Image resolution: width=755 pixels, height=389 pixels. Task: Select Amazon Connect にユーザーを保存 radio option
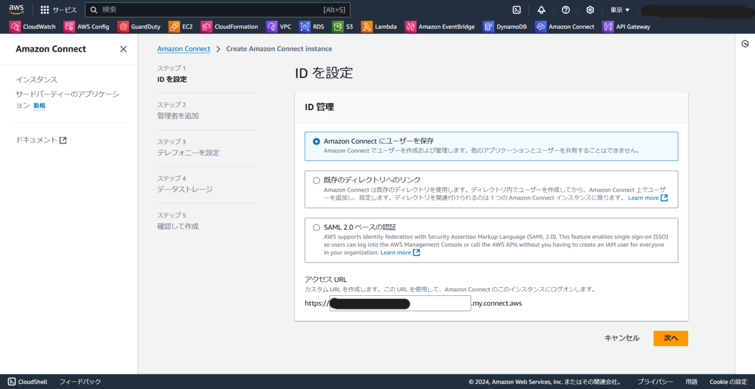click(316, 141)
